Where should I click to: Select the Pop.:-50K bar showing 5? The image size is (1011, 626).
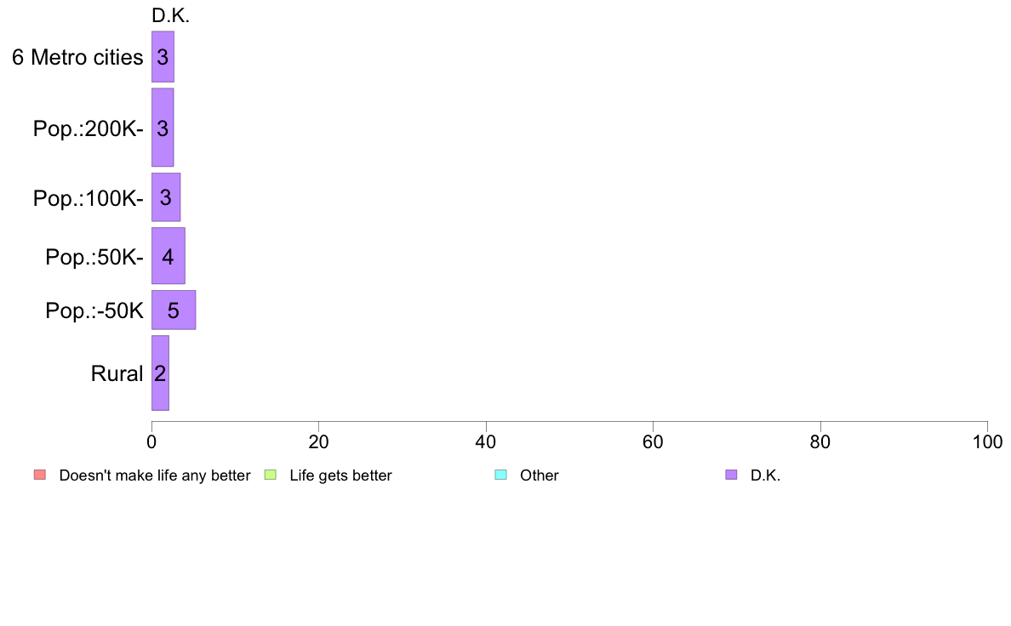pos(174,310)
